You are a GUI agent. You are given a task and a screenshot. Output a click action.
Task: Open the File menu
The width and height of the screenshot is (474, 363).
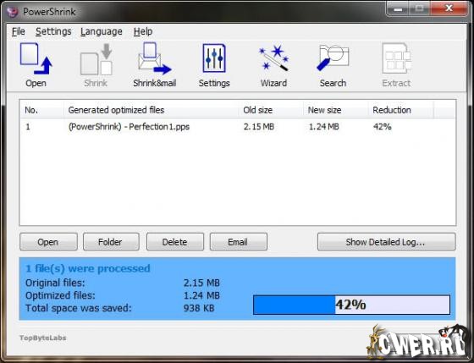[x=19, y=31]
